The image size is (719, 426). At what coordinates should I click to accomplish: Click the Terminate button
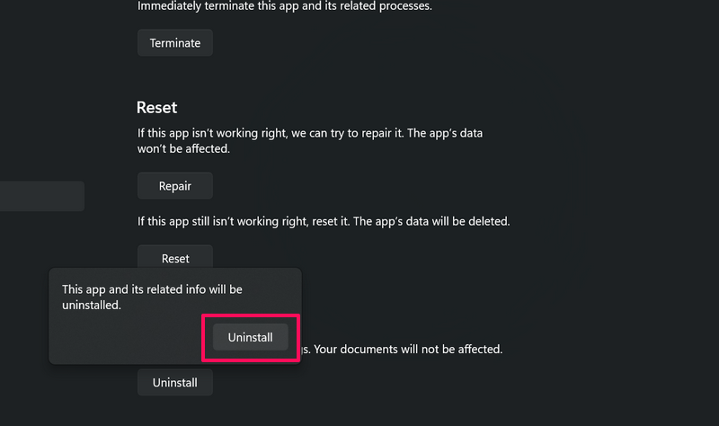click(x=174, y=42)
